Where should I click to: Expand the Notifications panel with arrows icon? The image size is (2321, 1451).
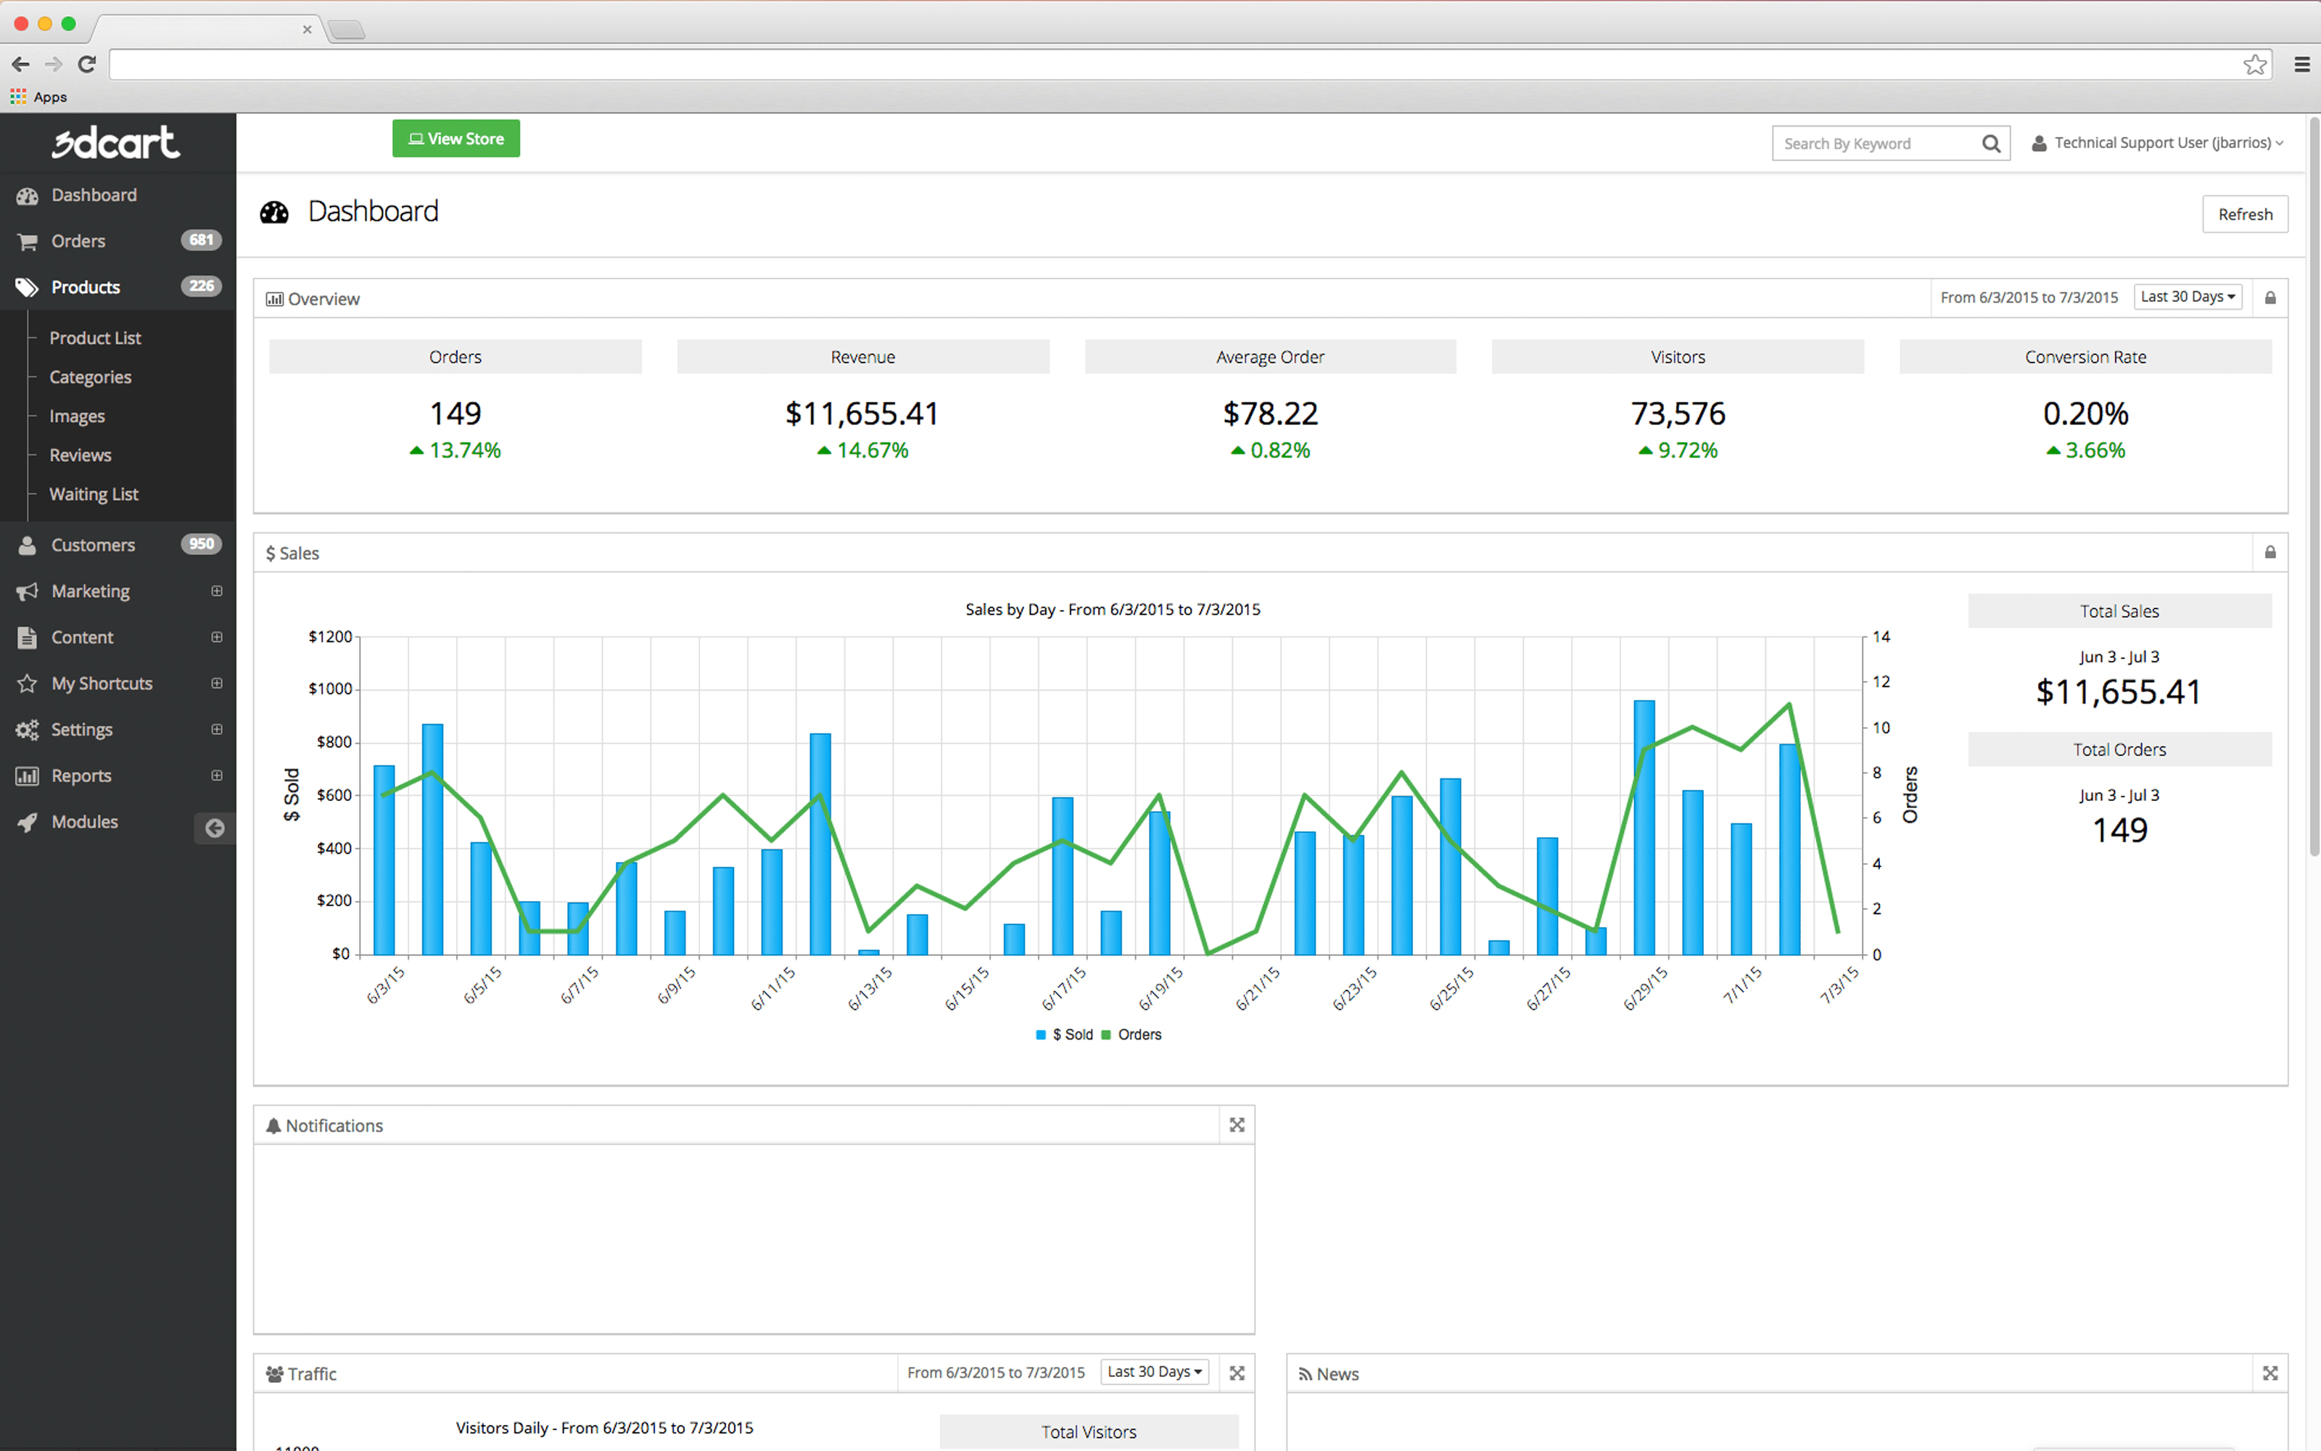pyautogui.click(x=1236, y=1125)
